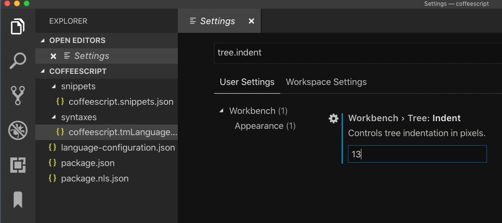Open coffeescript.tmLanguage file
The image size is (502, 223).
106,132
